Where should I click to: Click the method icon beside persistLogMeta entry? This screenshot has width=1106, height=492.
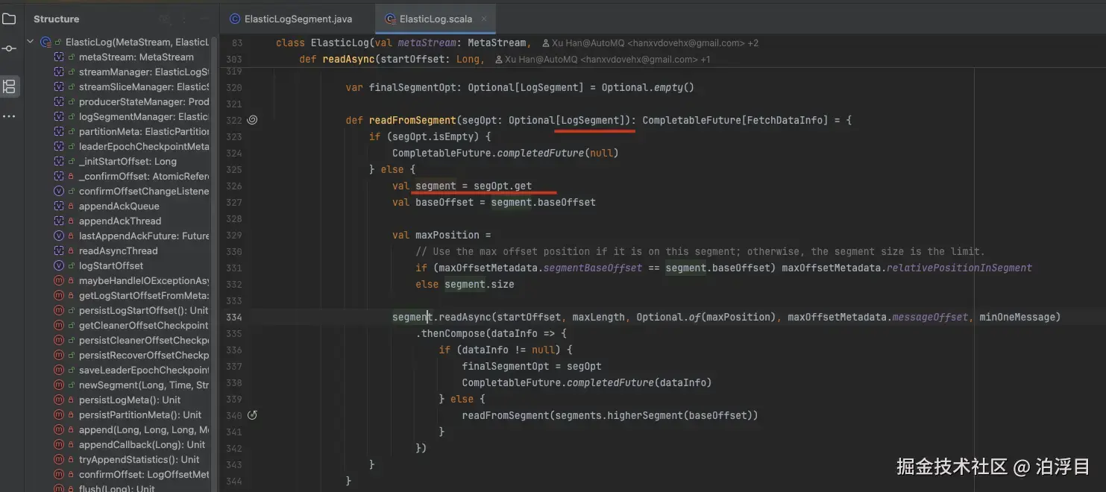point(60,400)
